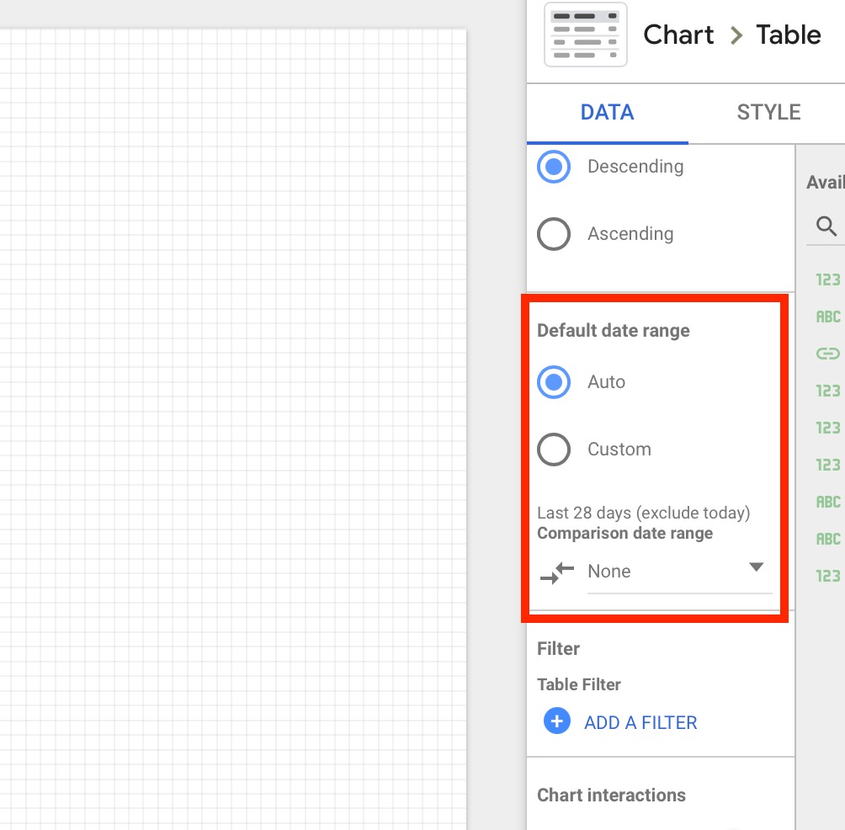
Task: Click the chevron between Chart and Table
Action: point(736,35)
